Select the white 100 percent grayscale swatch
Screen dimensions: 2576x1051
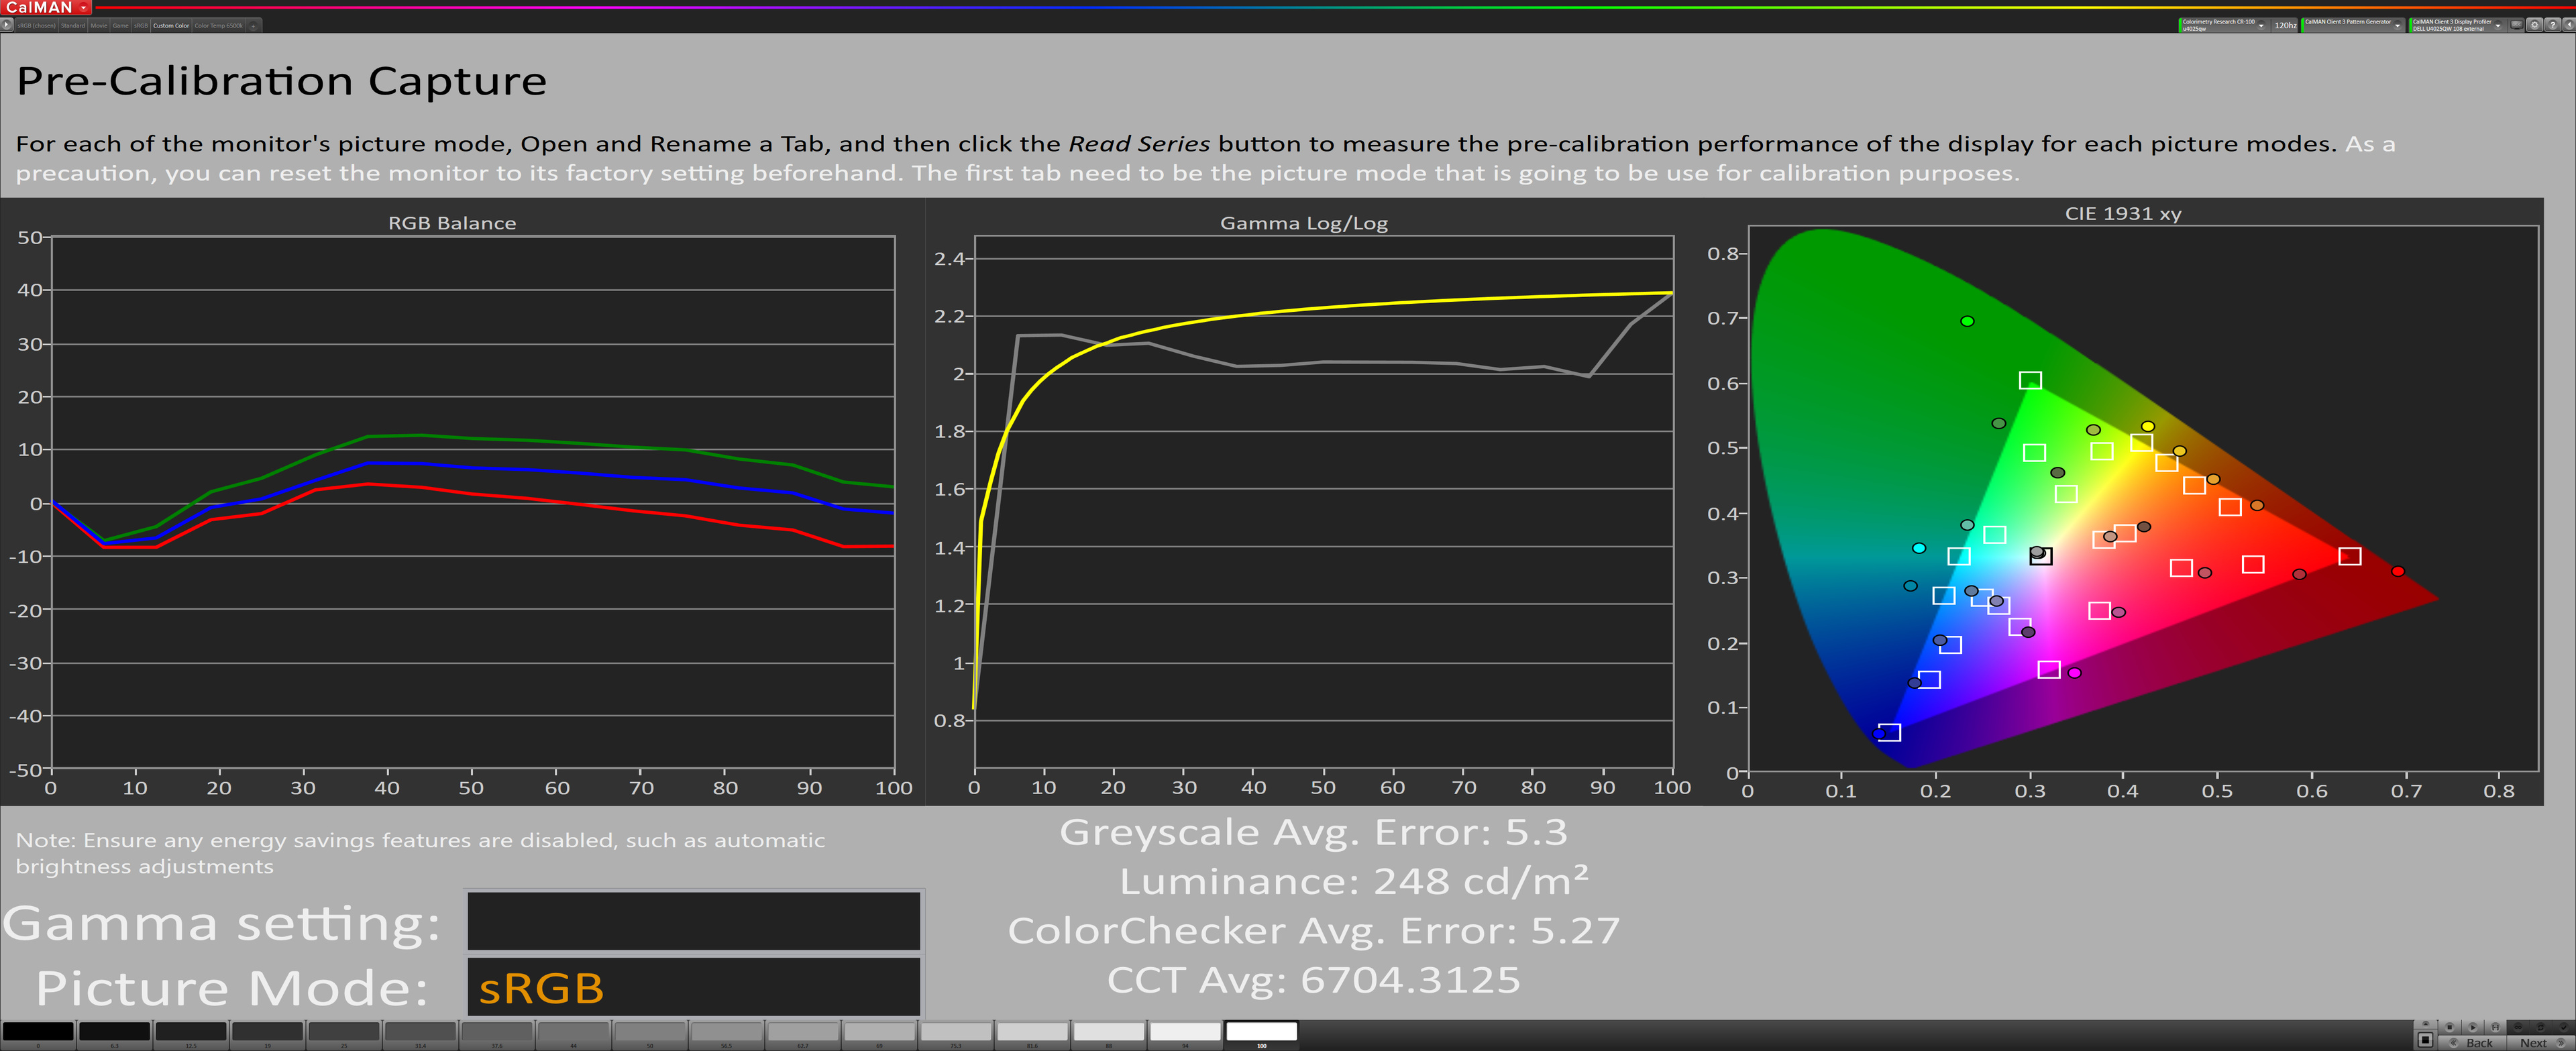tap(1261, 1032)
